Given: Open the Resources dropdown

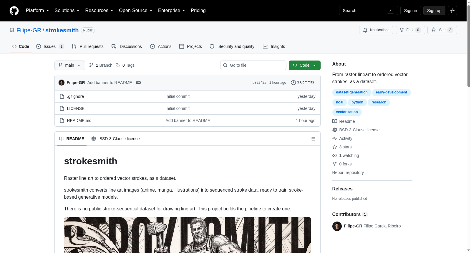Looking at the screenshot, I should tap(99, 11).
